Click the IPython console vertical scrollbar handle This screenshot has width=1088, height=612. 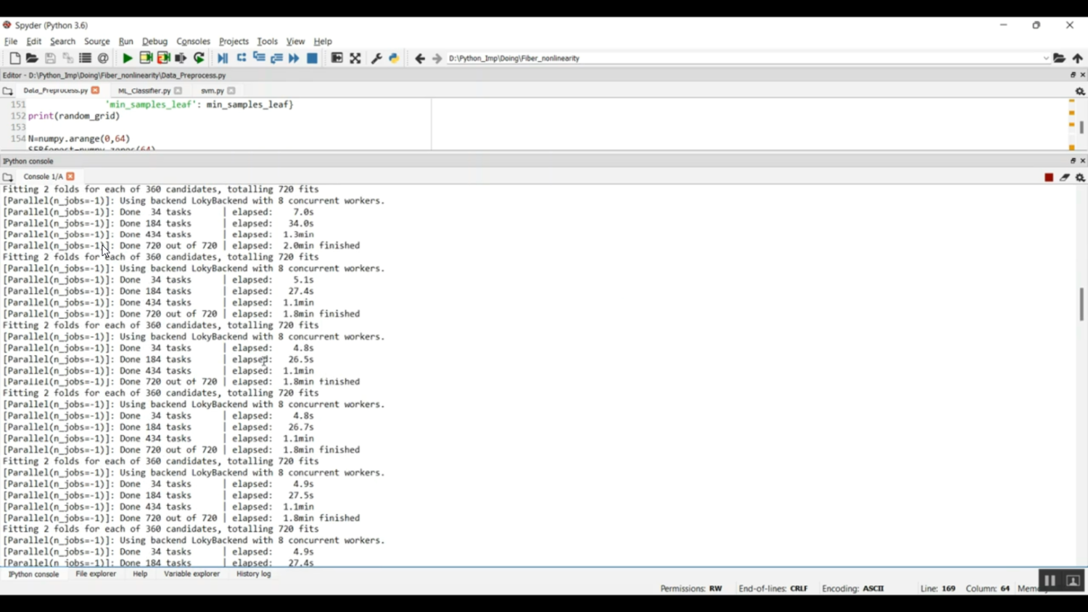[x=1081, y=304]
